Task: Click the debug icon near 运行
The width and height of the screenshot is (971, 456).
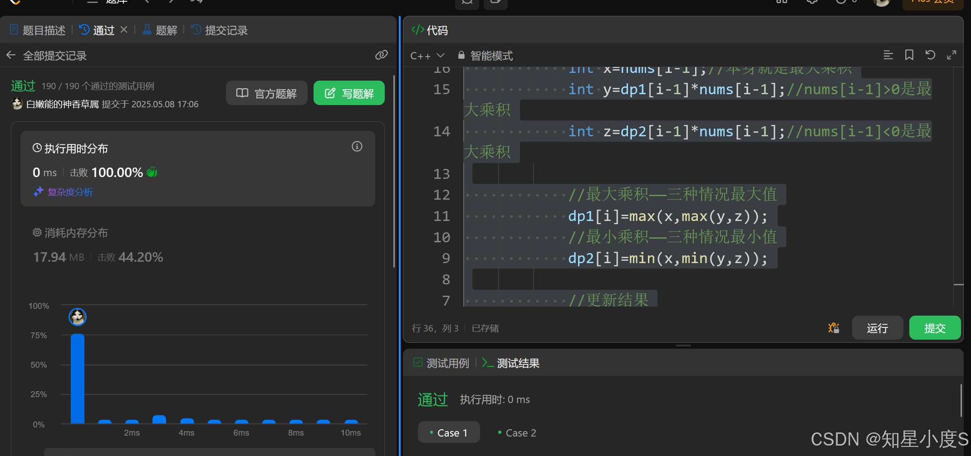Action: pyautogui.click(x=834, y=328)
